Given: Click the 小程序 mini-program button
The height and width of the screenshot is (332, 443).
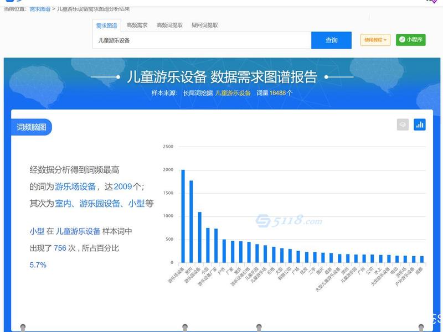Looking at the screenshot, I should tap(410, 40).
